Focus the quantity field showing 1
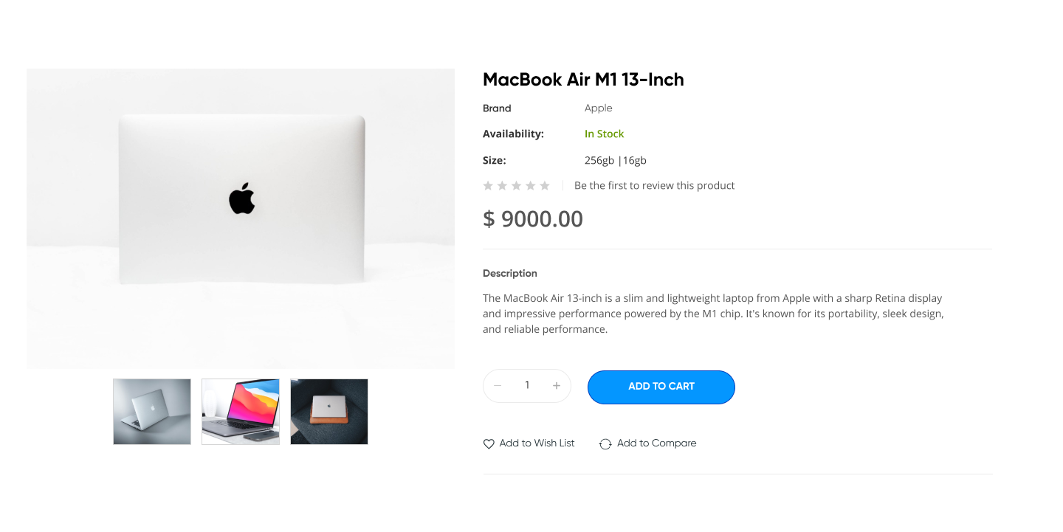The width and height of the screenshot is (1063, 532). tap(527, 386)
